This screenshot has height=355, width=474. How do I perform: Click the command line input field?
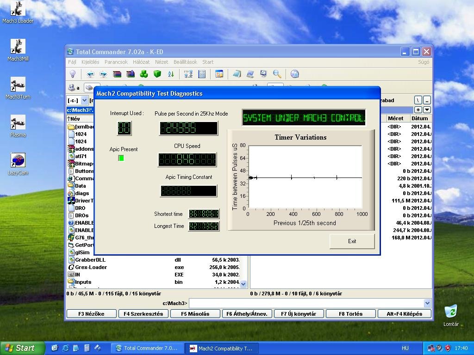pos(306,303)
